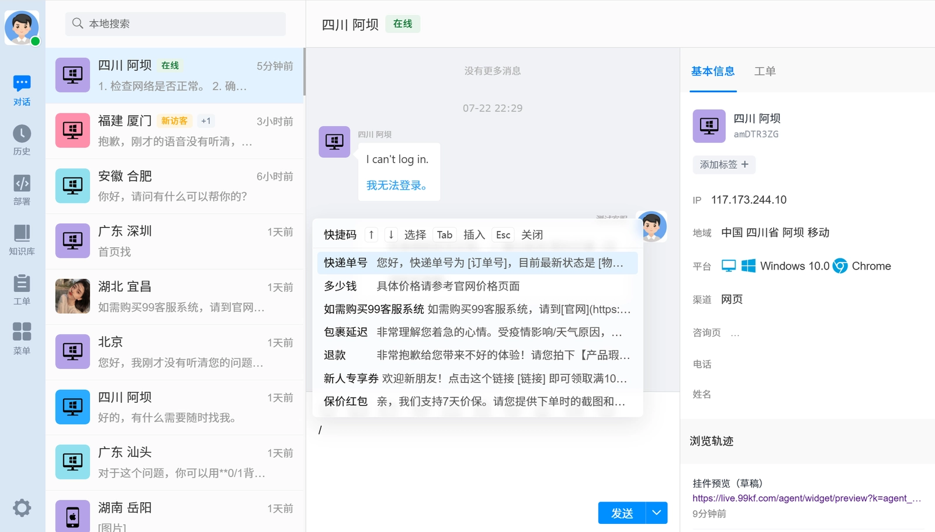Viewport: 935px width, 532px height.
Task: Click the 浏览轨迹 section header
Action: [x=712, y=441]
